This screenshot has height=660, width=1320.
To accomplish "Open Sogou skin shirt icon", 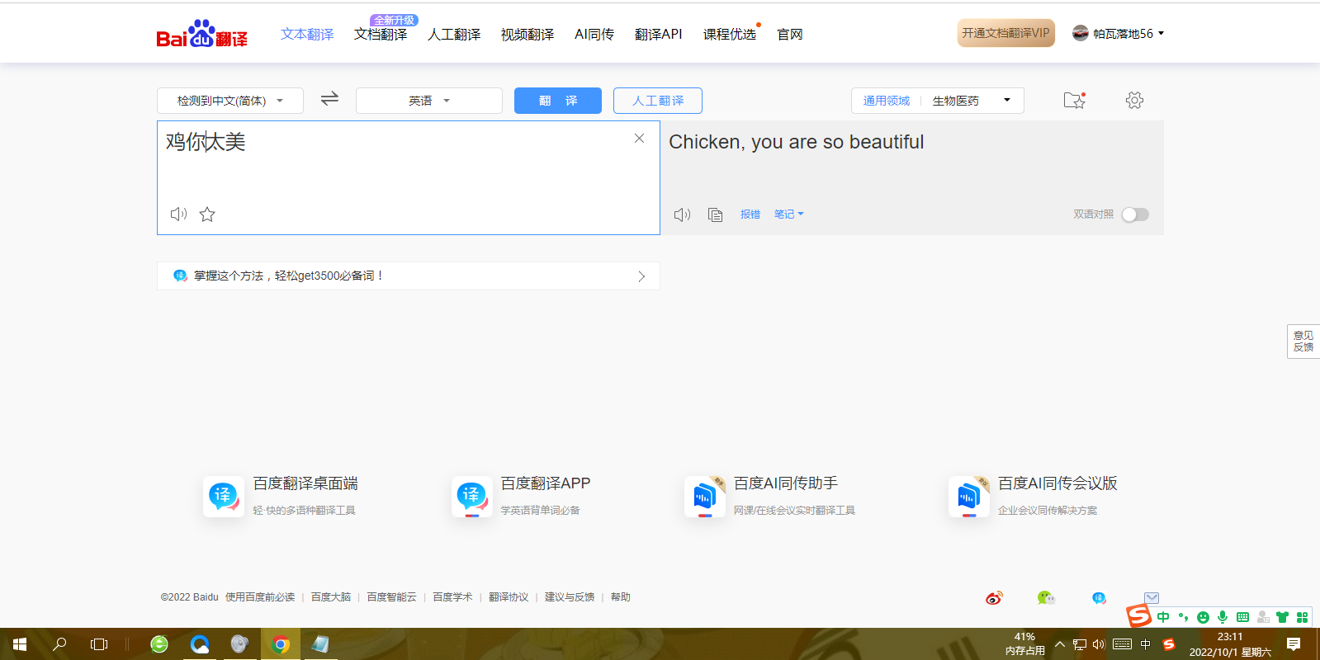I will coord(1282,617).
